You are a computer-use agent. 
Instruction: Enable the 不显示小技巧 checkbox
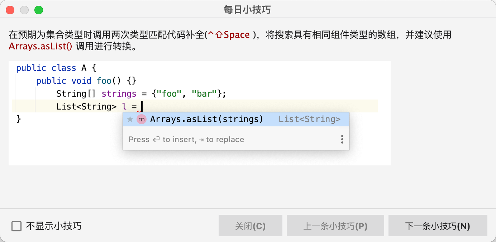pyautogui.click(x=16, y=226)
